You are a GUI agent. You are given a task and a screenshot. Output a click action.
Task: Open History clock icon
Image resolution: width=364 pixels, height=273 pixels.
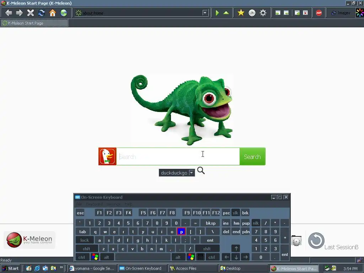coord(252,13)
